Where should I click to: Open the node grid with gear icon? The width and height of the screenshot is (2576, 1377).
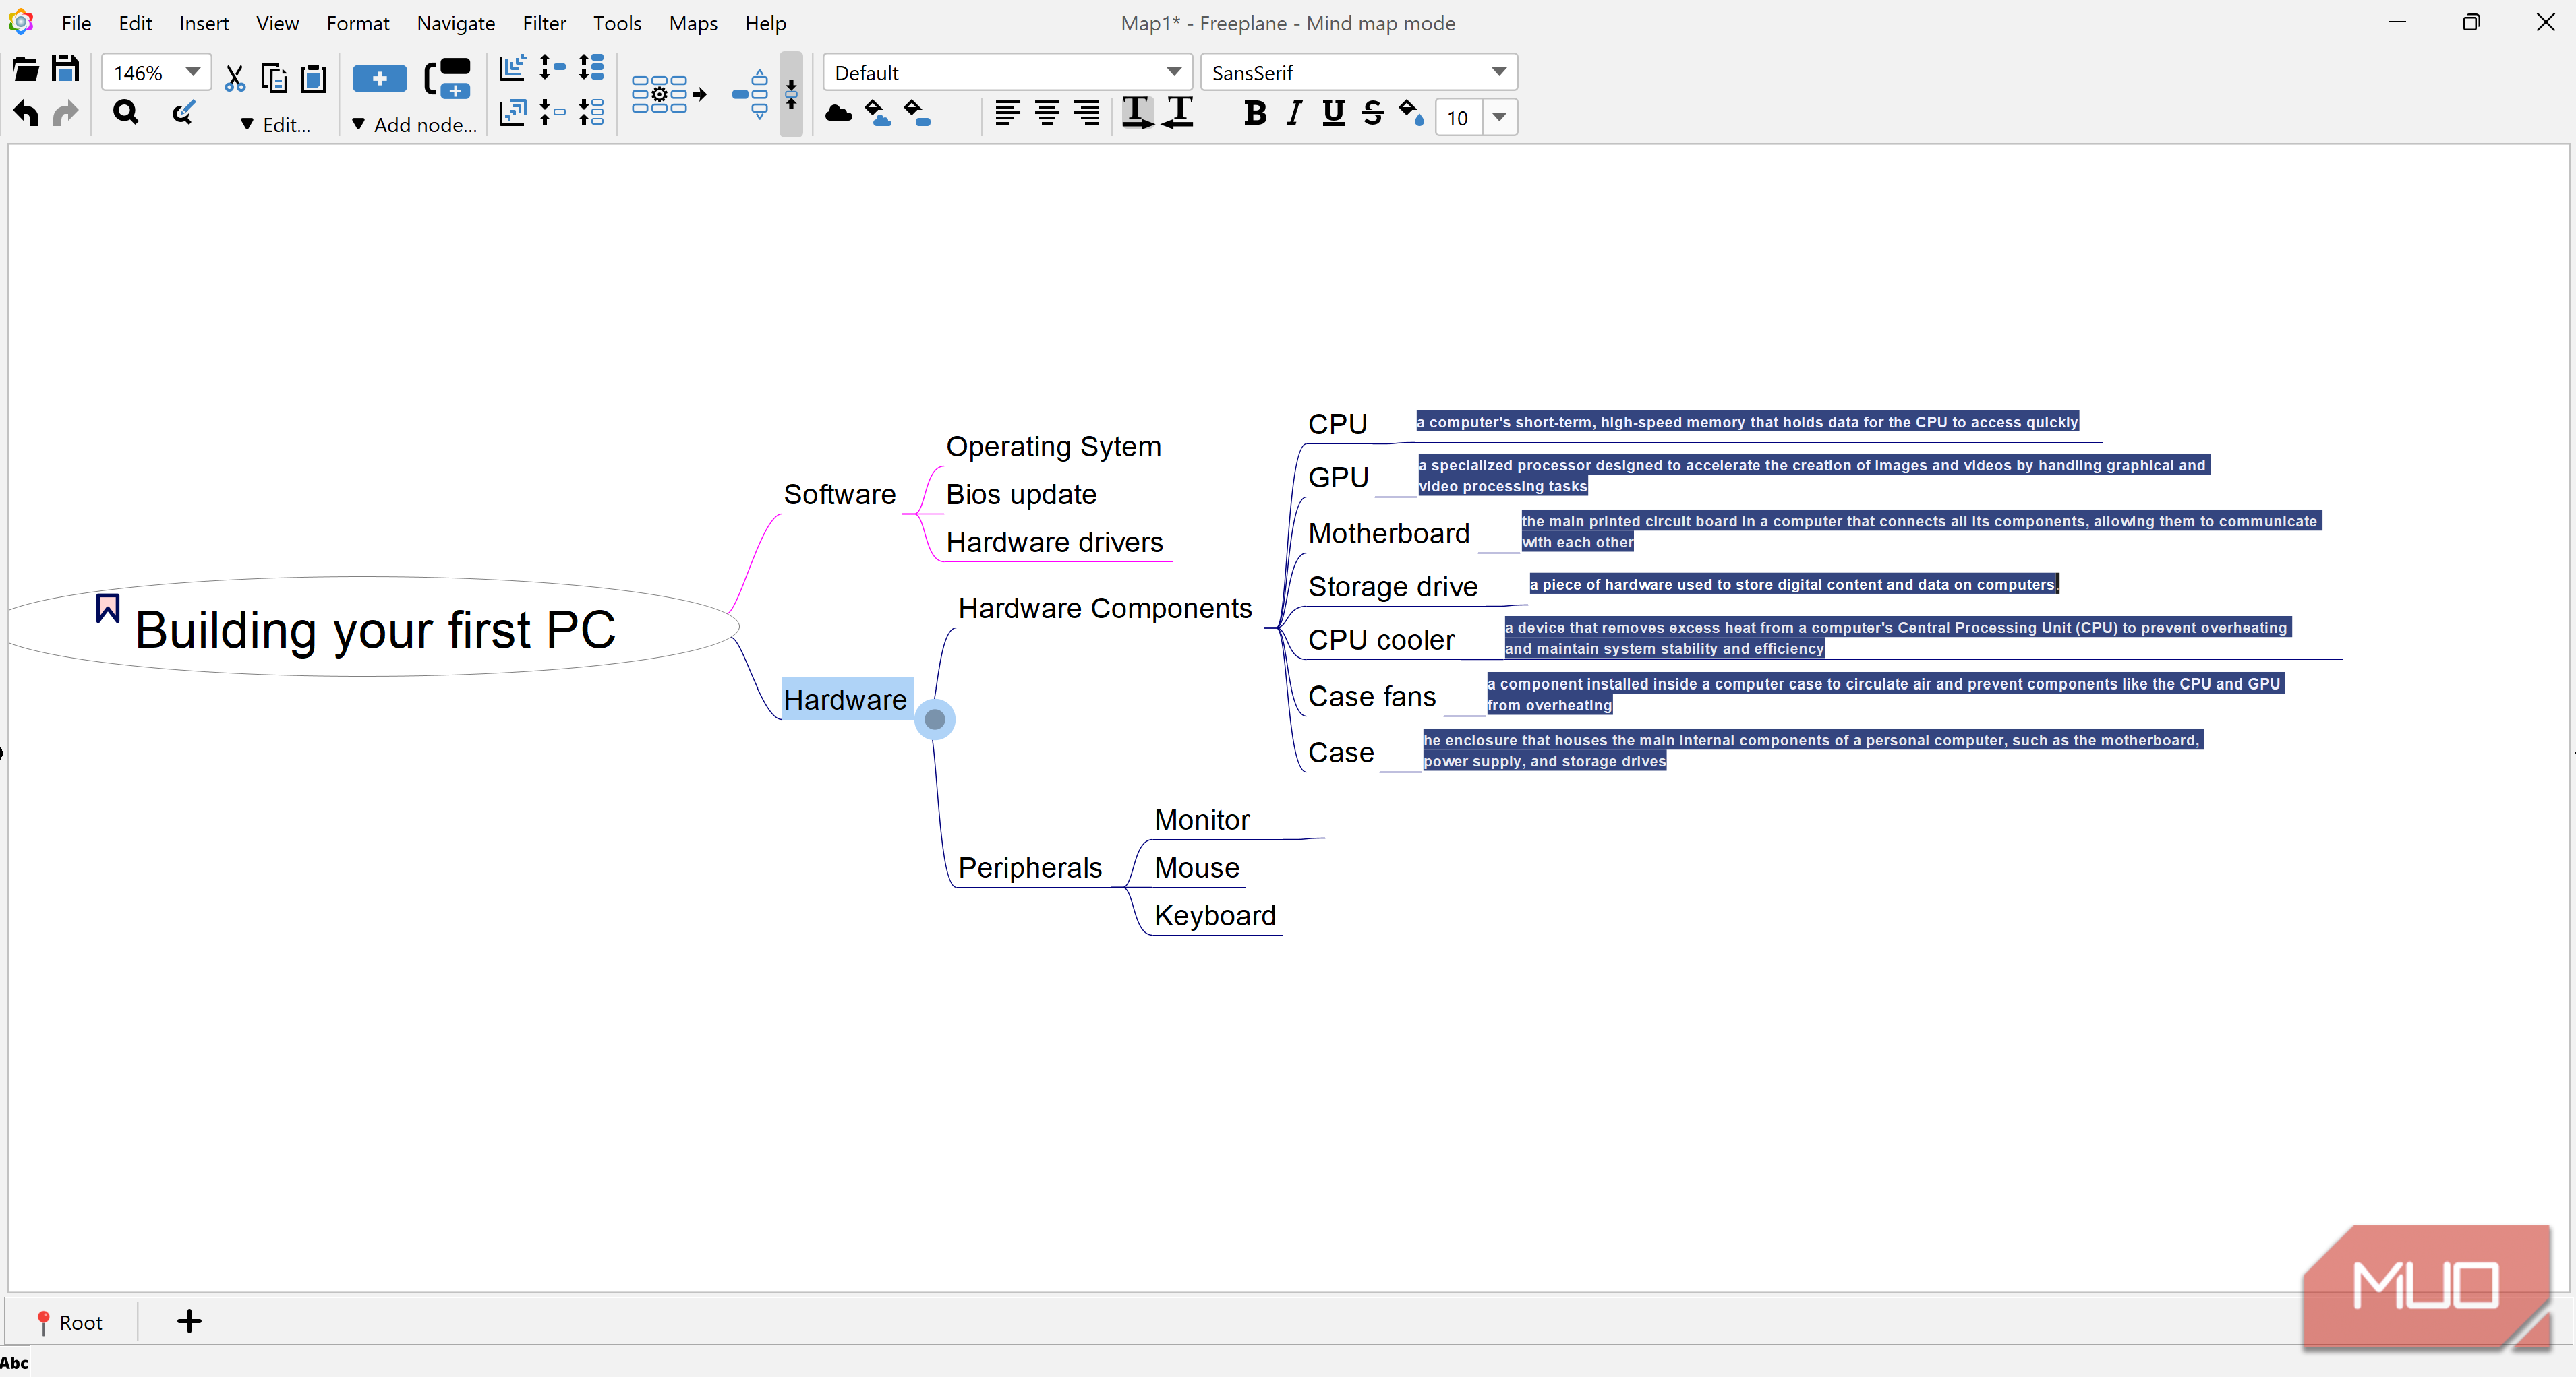point(669,95)
